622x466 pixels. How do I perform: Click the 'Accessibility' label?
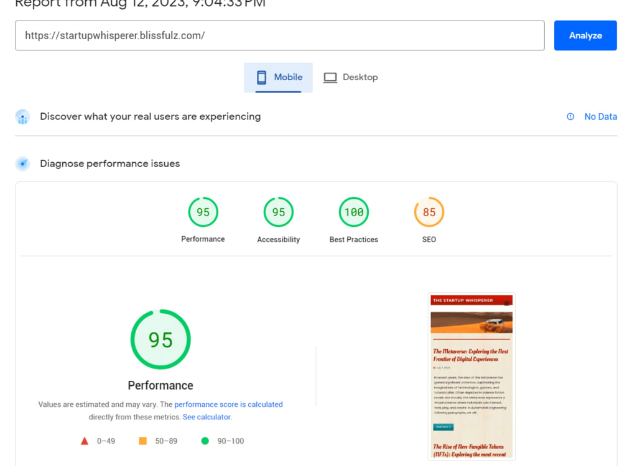point(279,240)
